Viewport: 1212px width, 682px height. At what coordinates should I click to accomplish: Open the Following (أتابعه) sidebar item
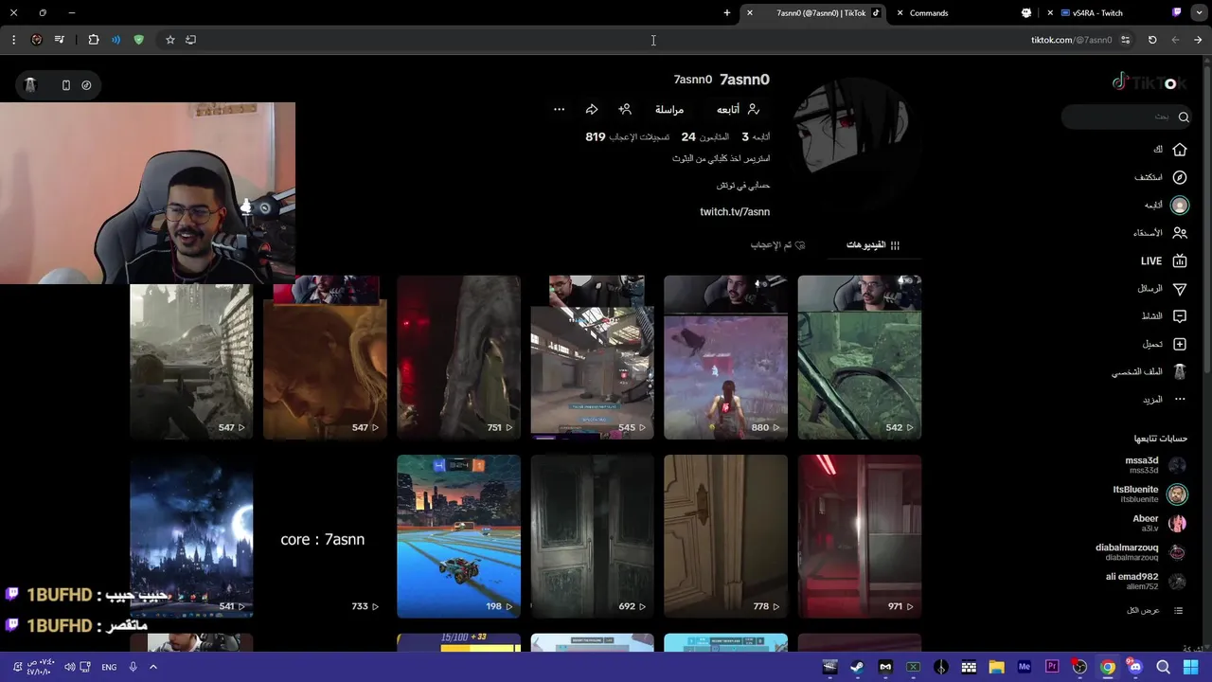(x=1166, y=206)
